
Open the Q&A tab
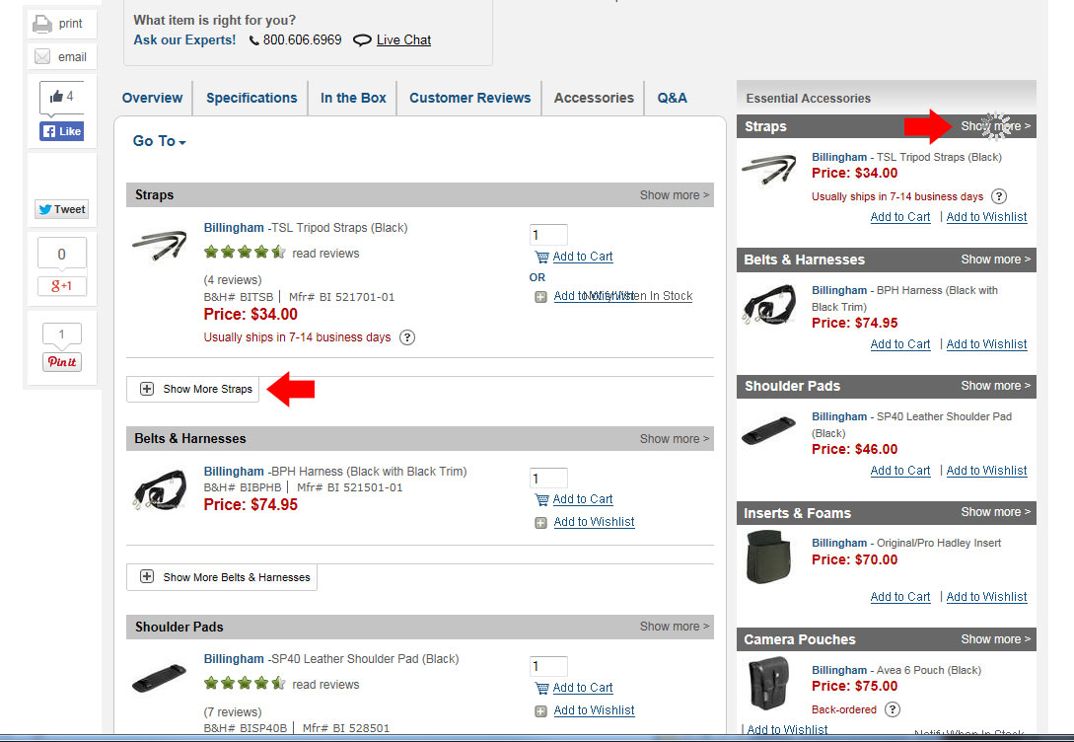pyautogui.click(x=672, y=98)
